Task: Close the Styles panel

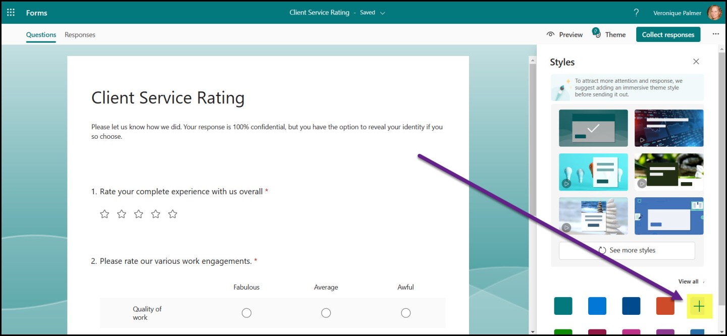Action: [696, 61]
